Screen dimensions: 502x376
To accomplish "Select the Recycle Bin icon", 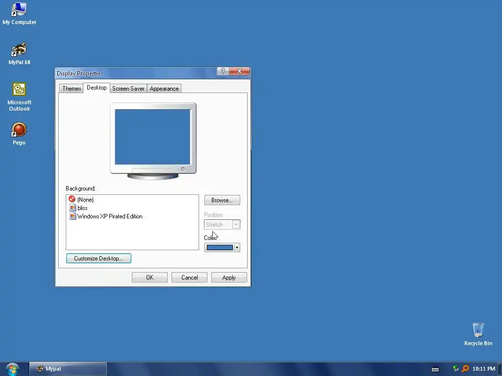I will (x=478, y=334).
